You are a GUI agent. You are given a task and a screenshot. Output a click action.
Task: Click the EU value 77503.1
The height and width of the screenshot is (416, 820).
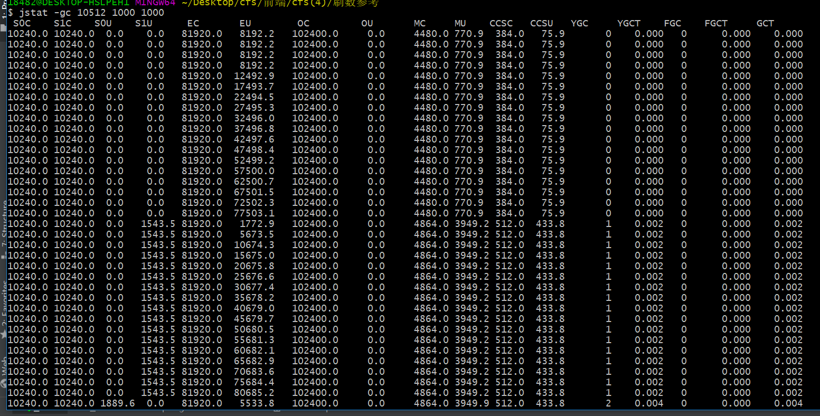click(x=255, y=213)
